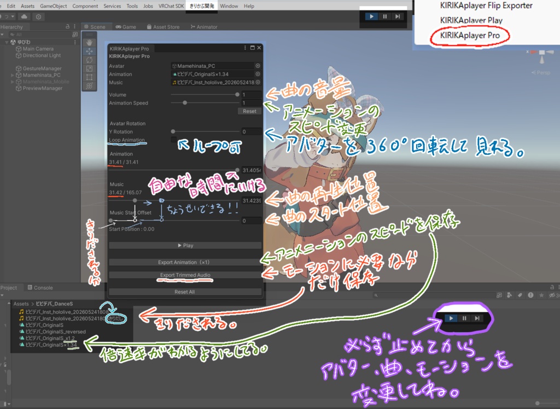Image resolution: width=560 pixels, height=409 pixels.
Task: Click the Y Rotation slider handle
Action: pos(173,131)
